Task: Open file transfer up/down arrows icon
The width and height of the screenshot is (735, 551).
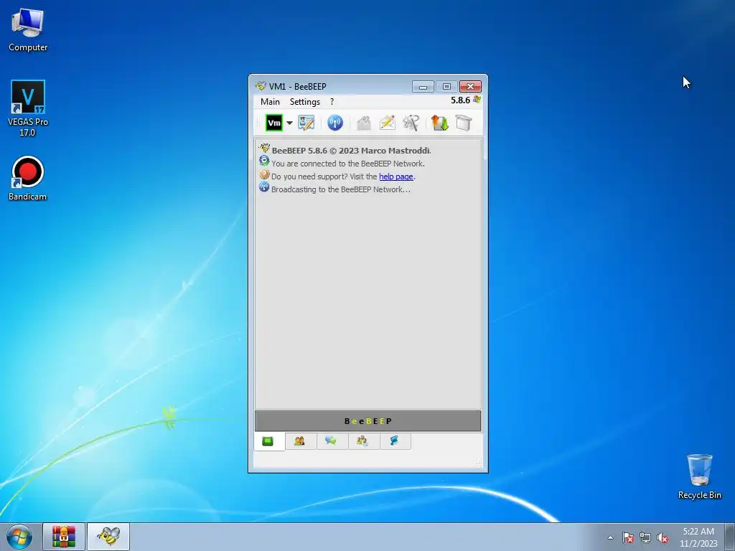Action: pos(439,123)
